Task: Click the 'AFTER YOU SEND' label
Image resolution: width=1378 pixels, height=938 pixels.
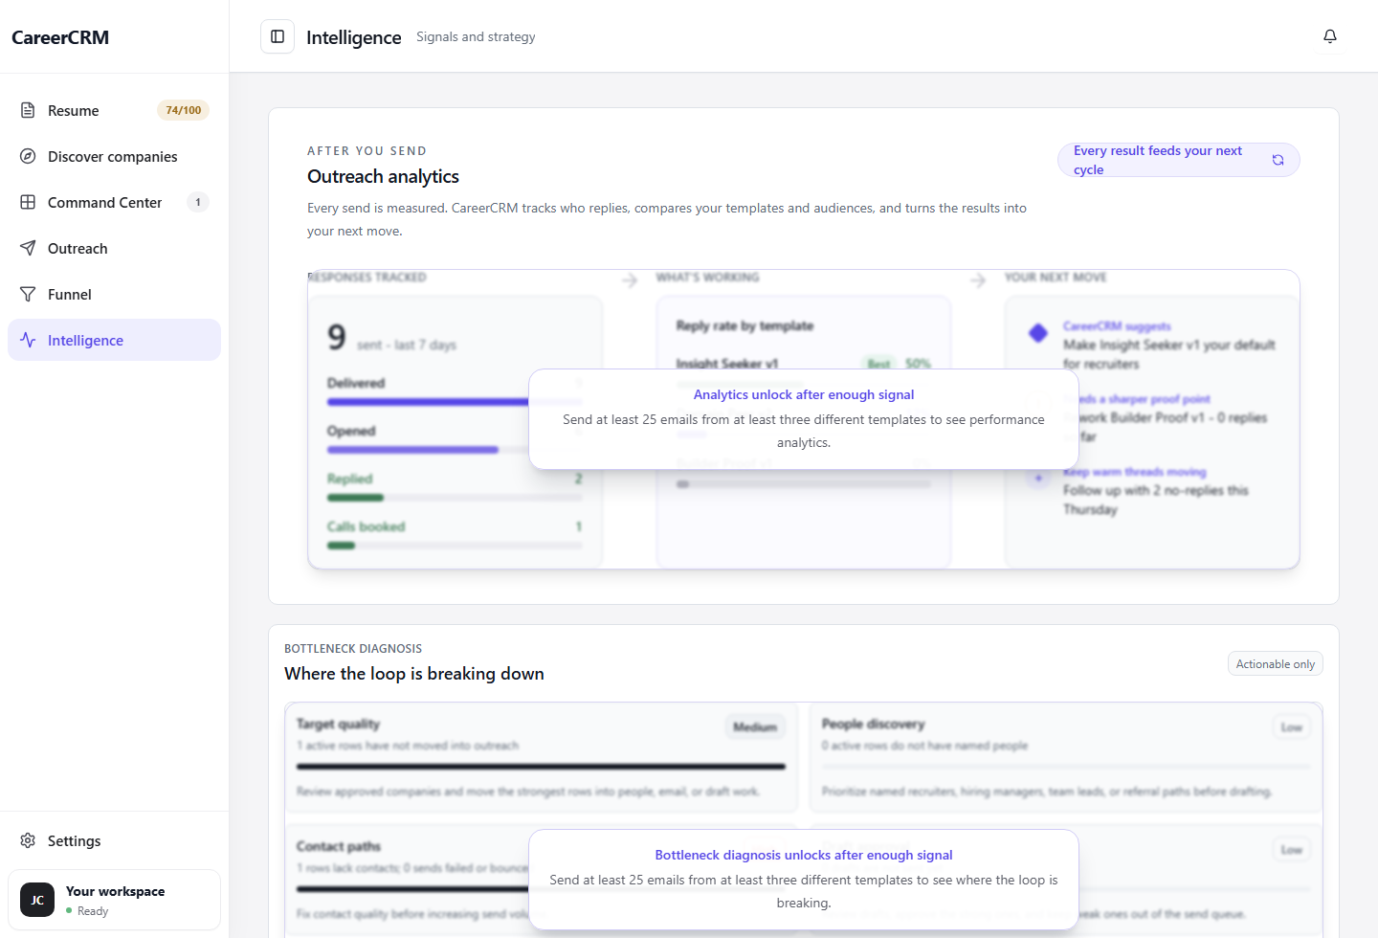Action: (367, 150)
